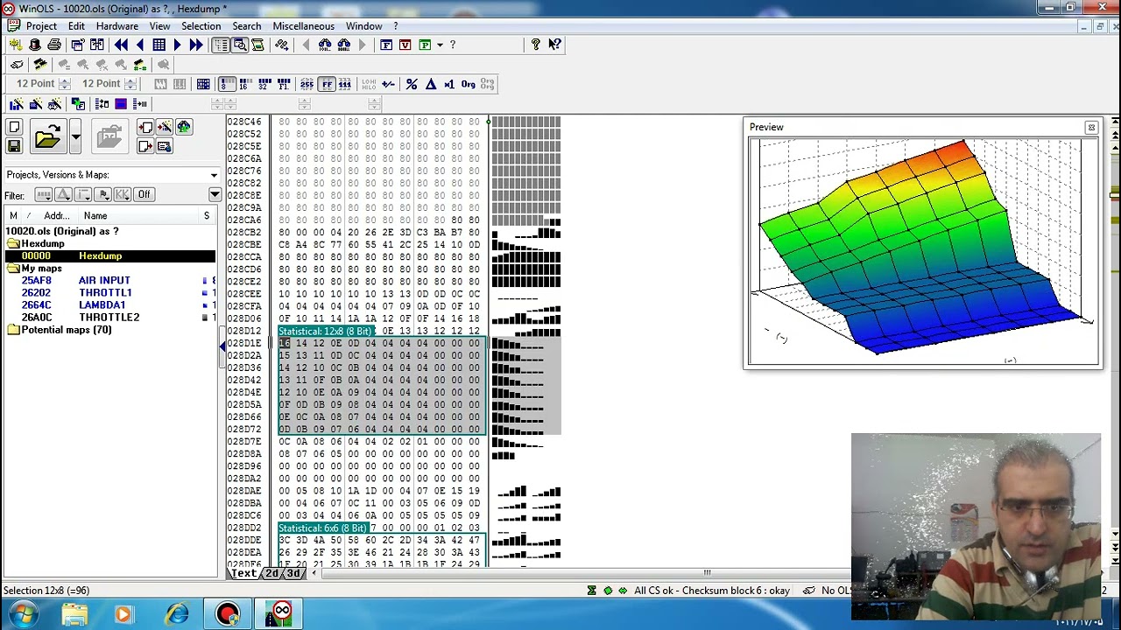Click the filter Off button
This screenshot has height=630, width=1121.
145,194
